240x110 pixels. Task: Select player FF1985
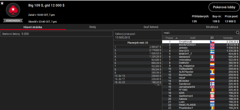[x=200, y=90]
